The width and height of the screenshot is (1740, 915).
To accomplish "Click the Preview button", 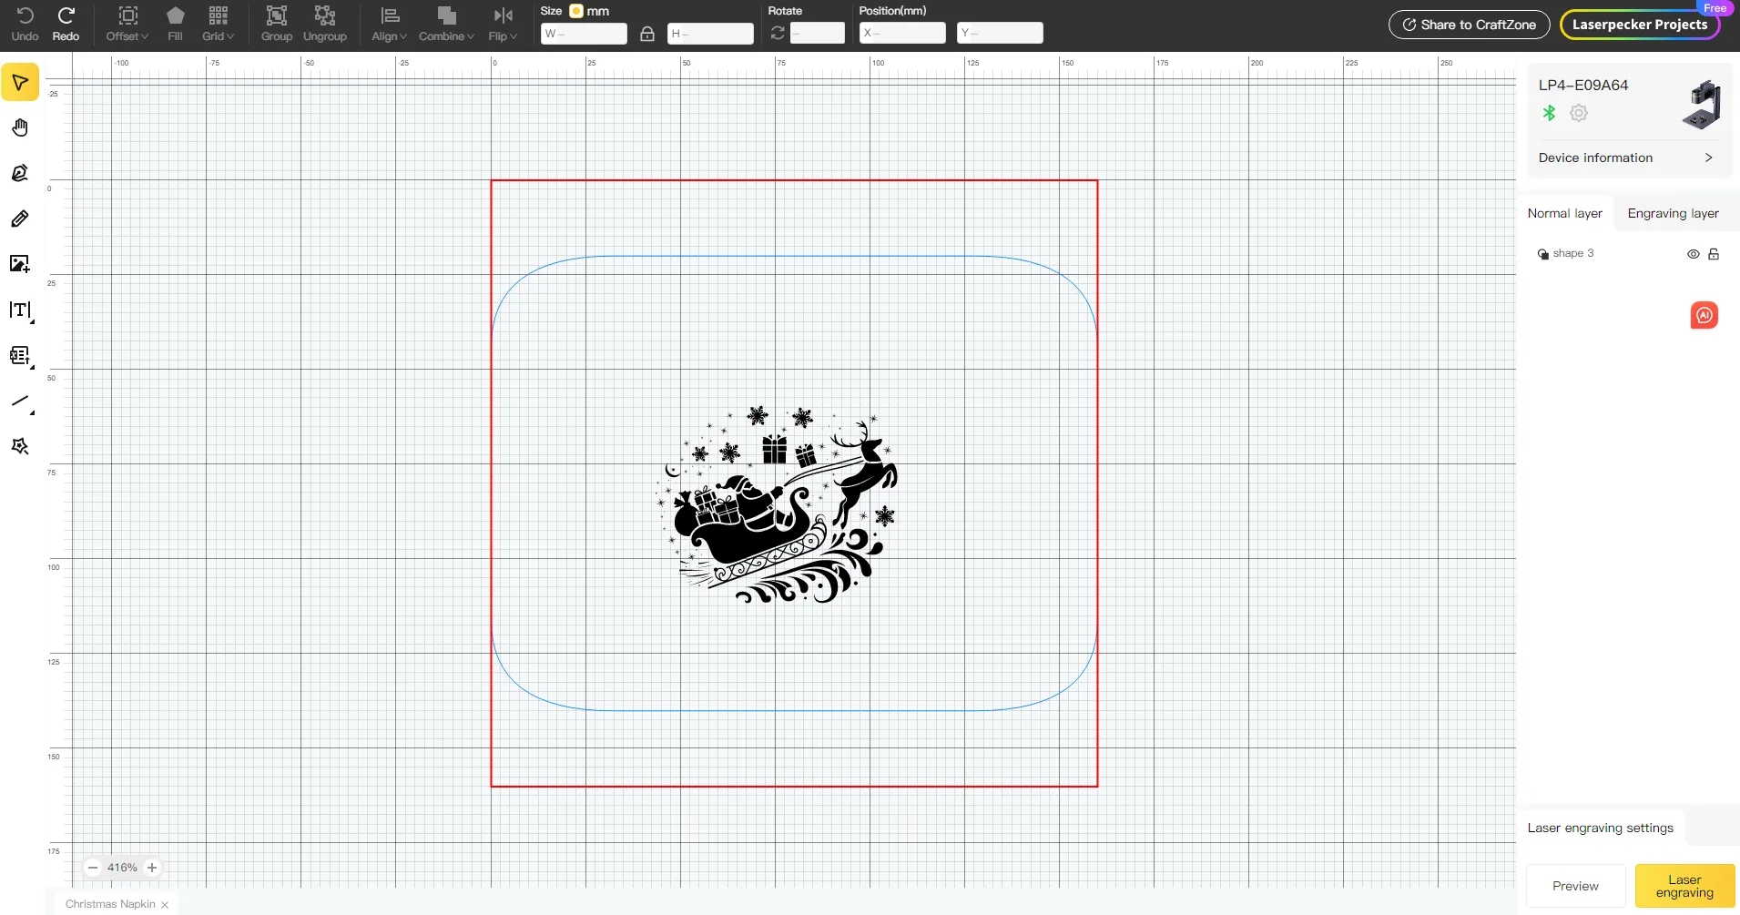I will pos(1575,886).
